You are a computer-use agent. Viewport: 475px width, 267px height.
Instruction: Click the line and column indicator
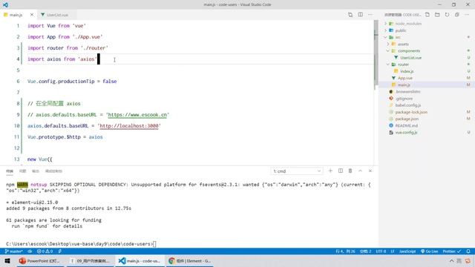pyautogui.click(x=344, y=251)
